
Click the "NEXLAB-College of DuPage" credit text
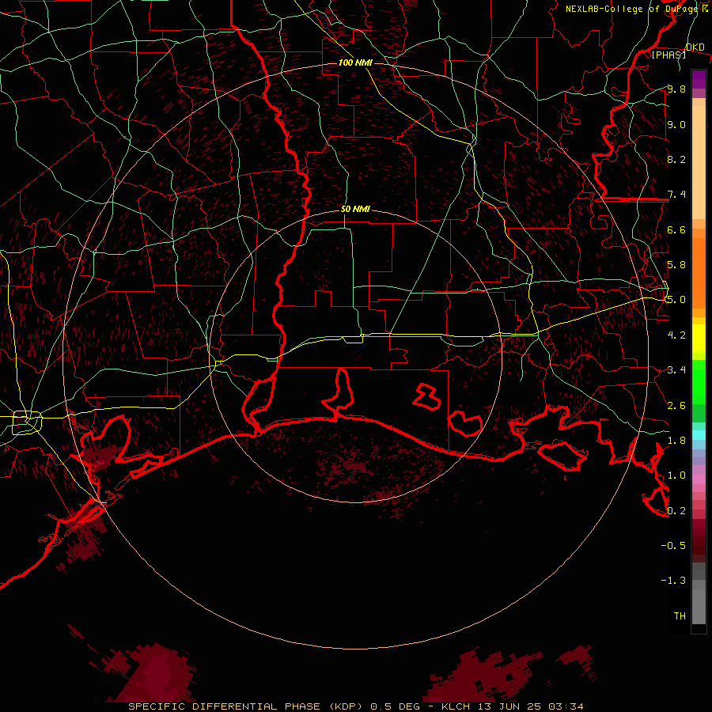pos(633,9)
